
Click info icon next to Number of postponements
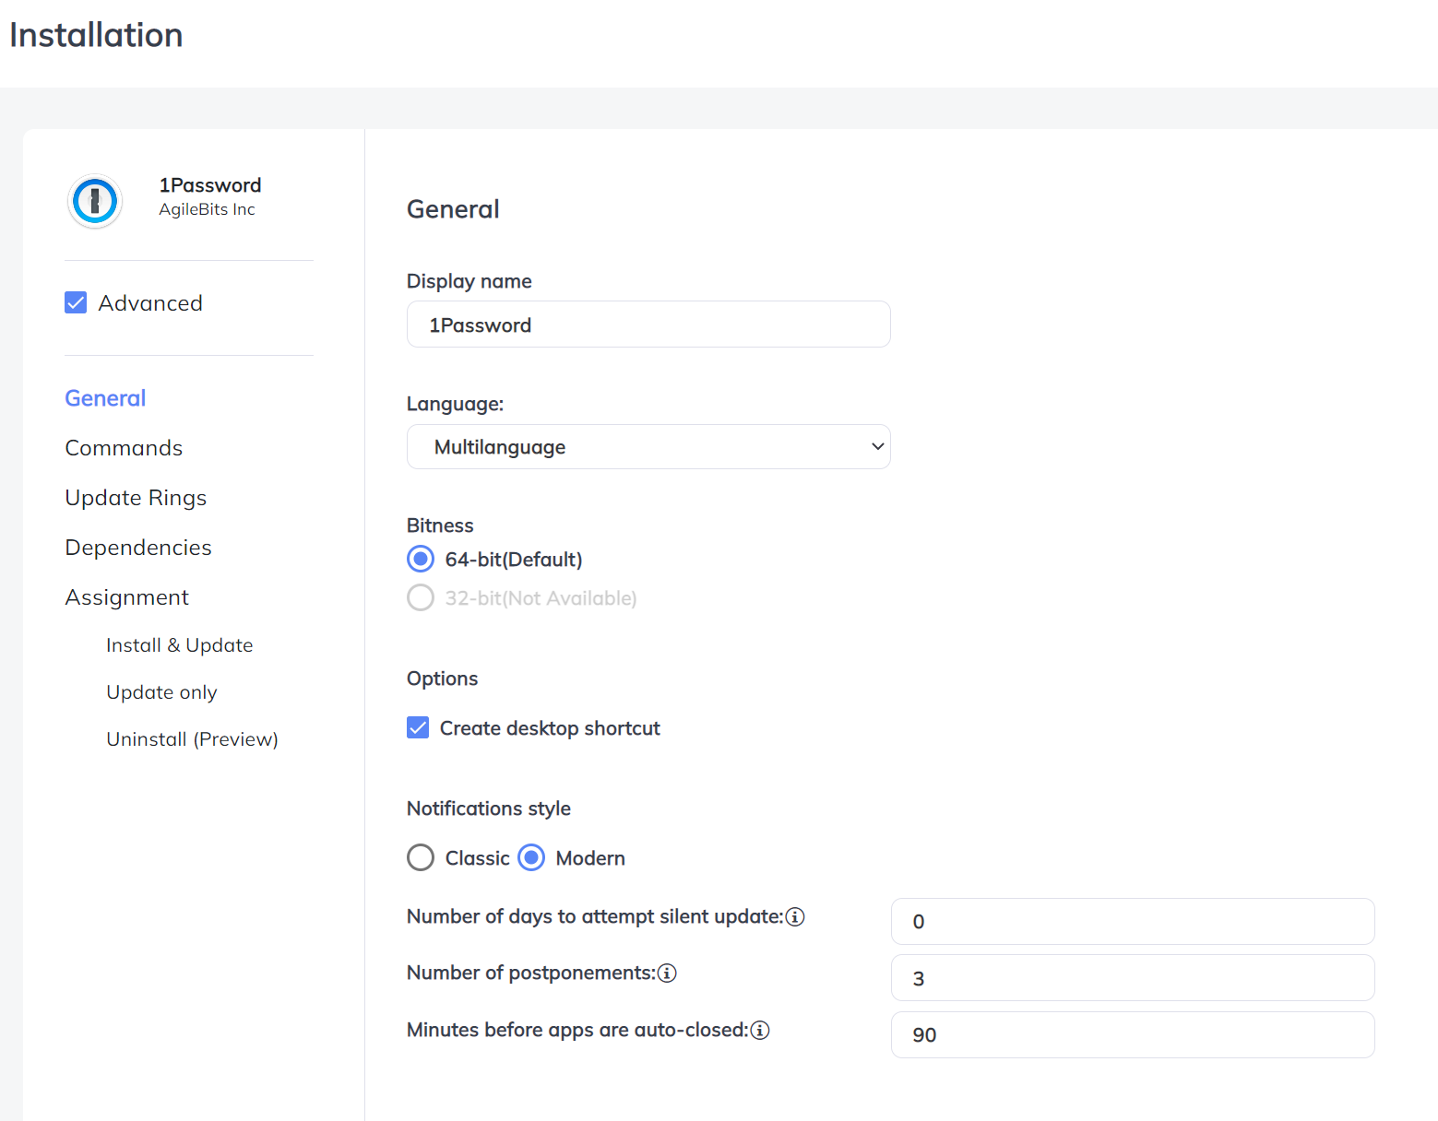tap(667, 973)
